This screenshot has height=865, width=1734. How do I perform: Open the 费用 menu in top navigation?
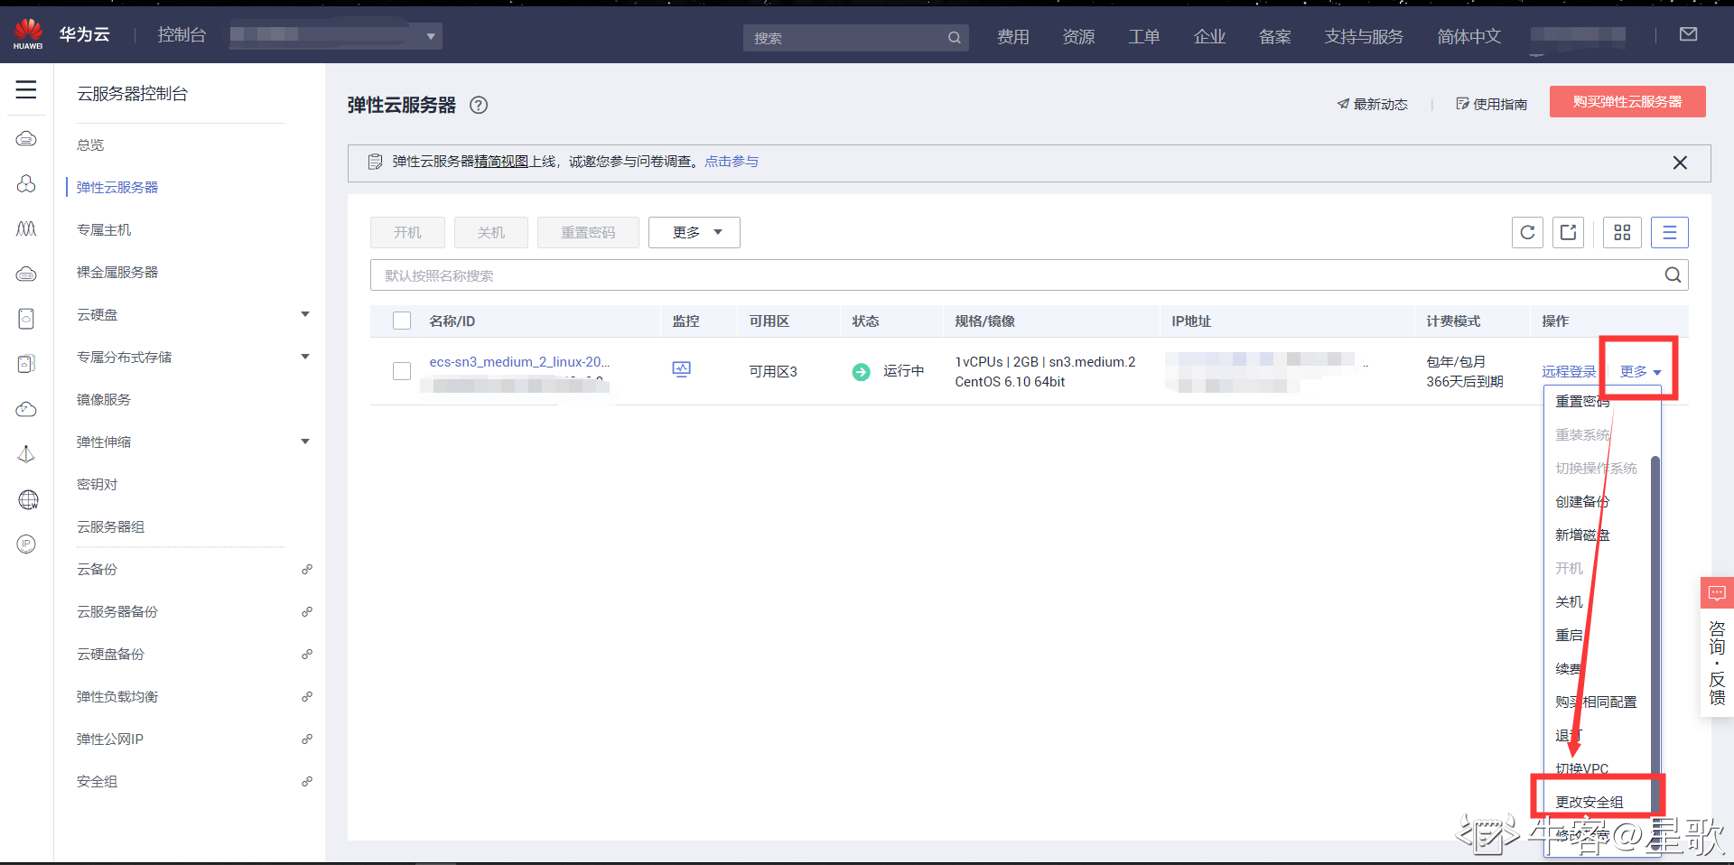pyautogui.click(x=1013, y=36)
